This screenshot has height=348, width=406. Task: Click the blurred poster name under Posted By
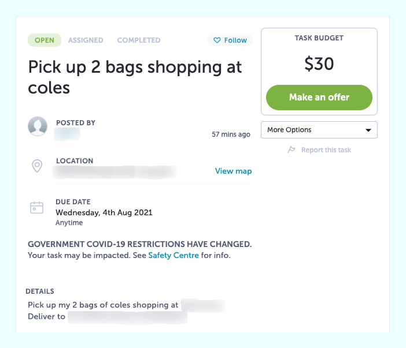coord(67,134)
